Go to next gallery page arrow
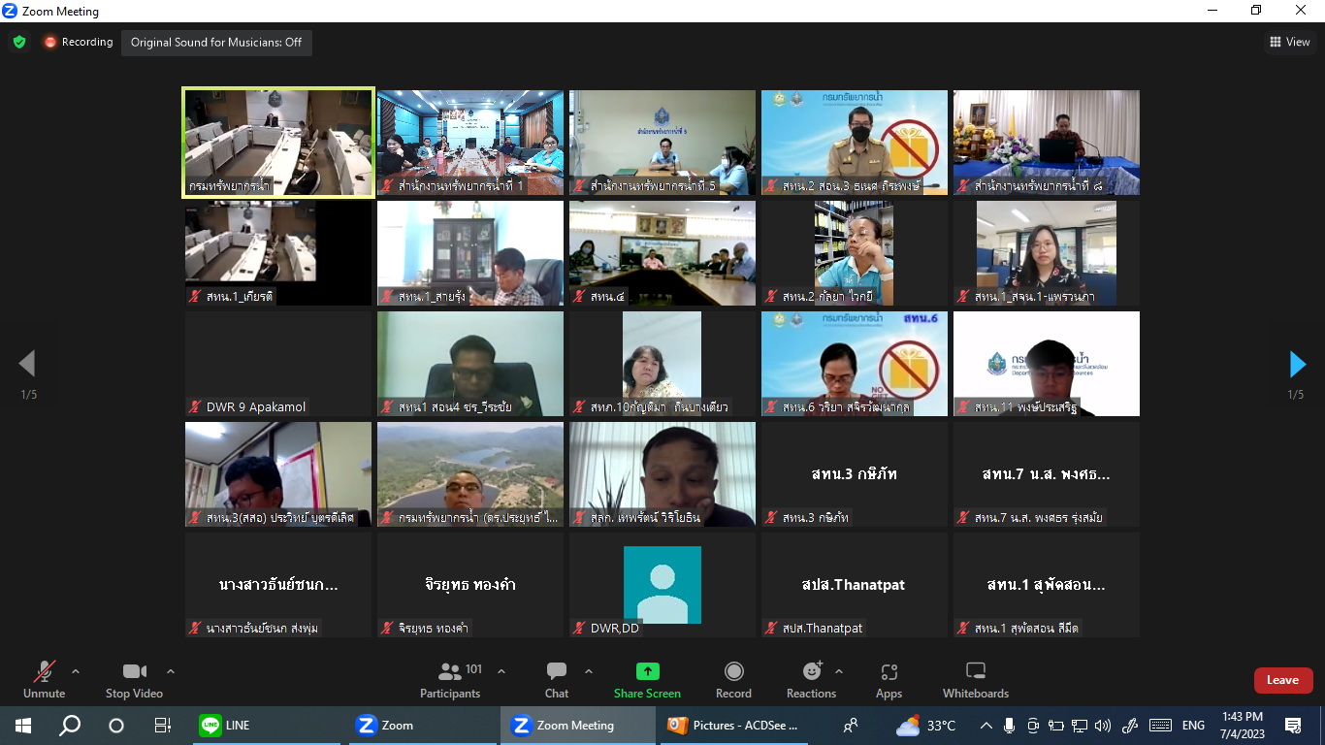 coord(1297,364)
